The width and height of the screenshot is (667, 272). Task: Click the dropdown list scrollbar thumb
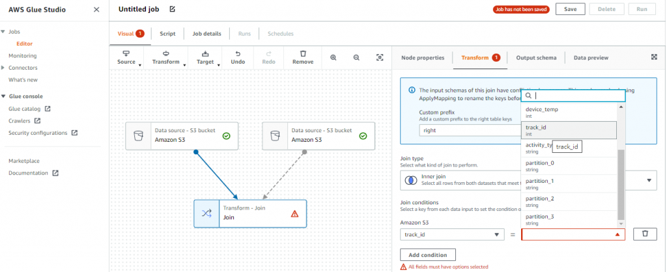click(x=621, y=184)
